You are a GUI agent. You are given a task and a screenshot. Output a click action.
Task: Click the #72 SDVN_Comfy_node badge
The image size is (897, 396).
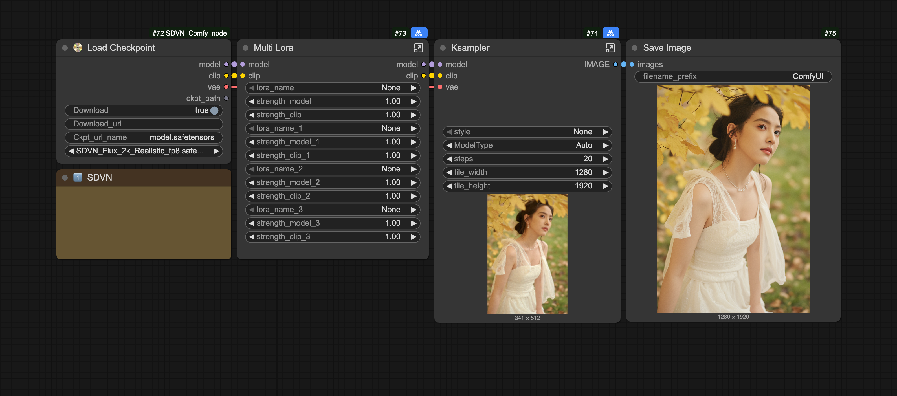(x=190, y=33)
